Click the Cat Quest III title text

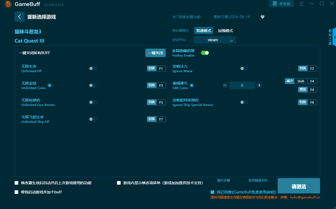click(29, 41)
